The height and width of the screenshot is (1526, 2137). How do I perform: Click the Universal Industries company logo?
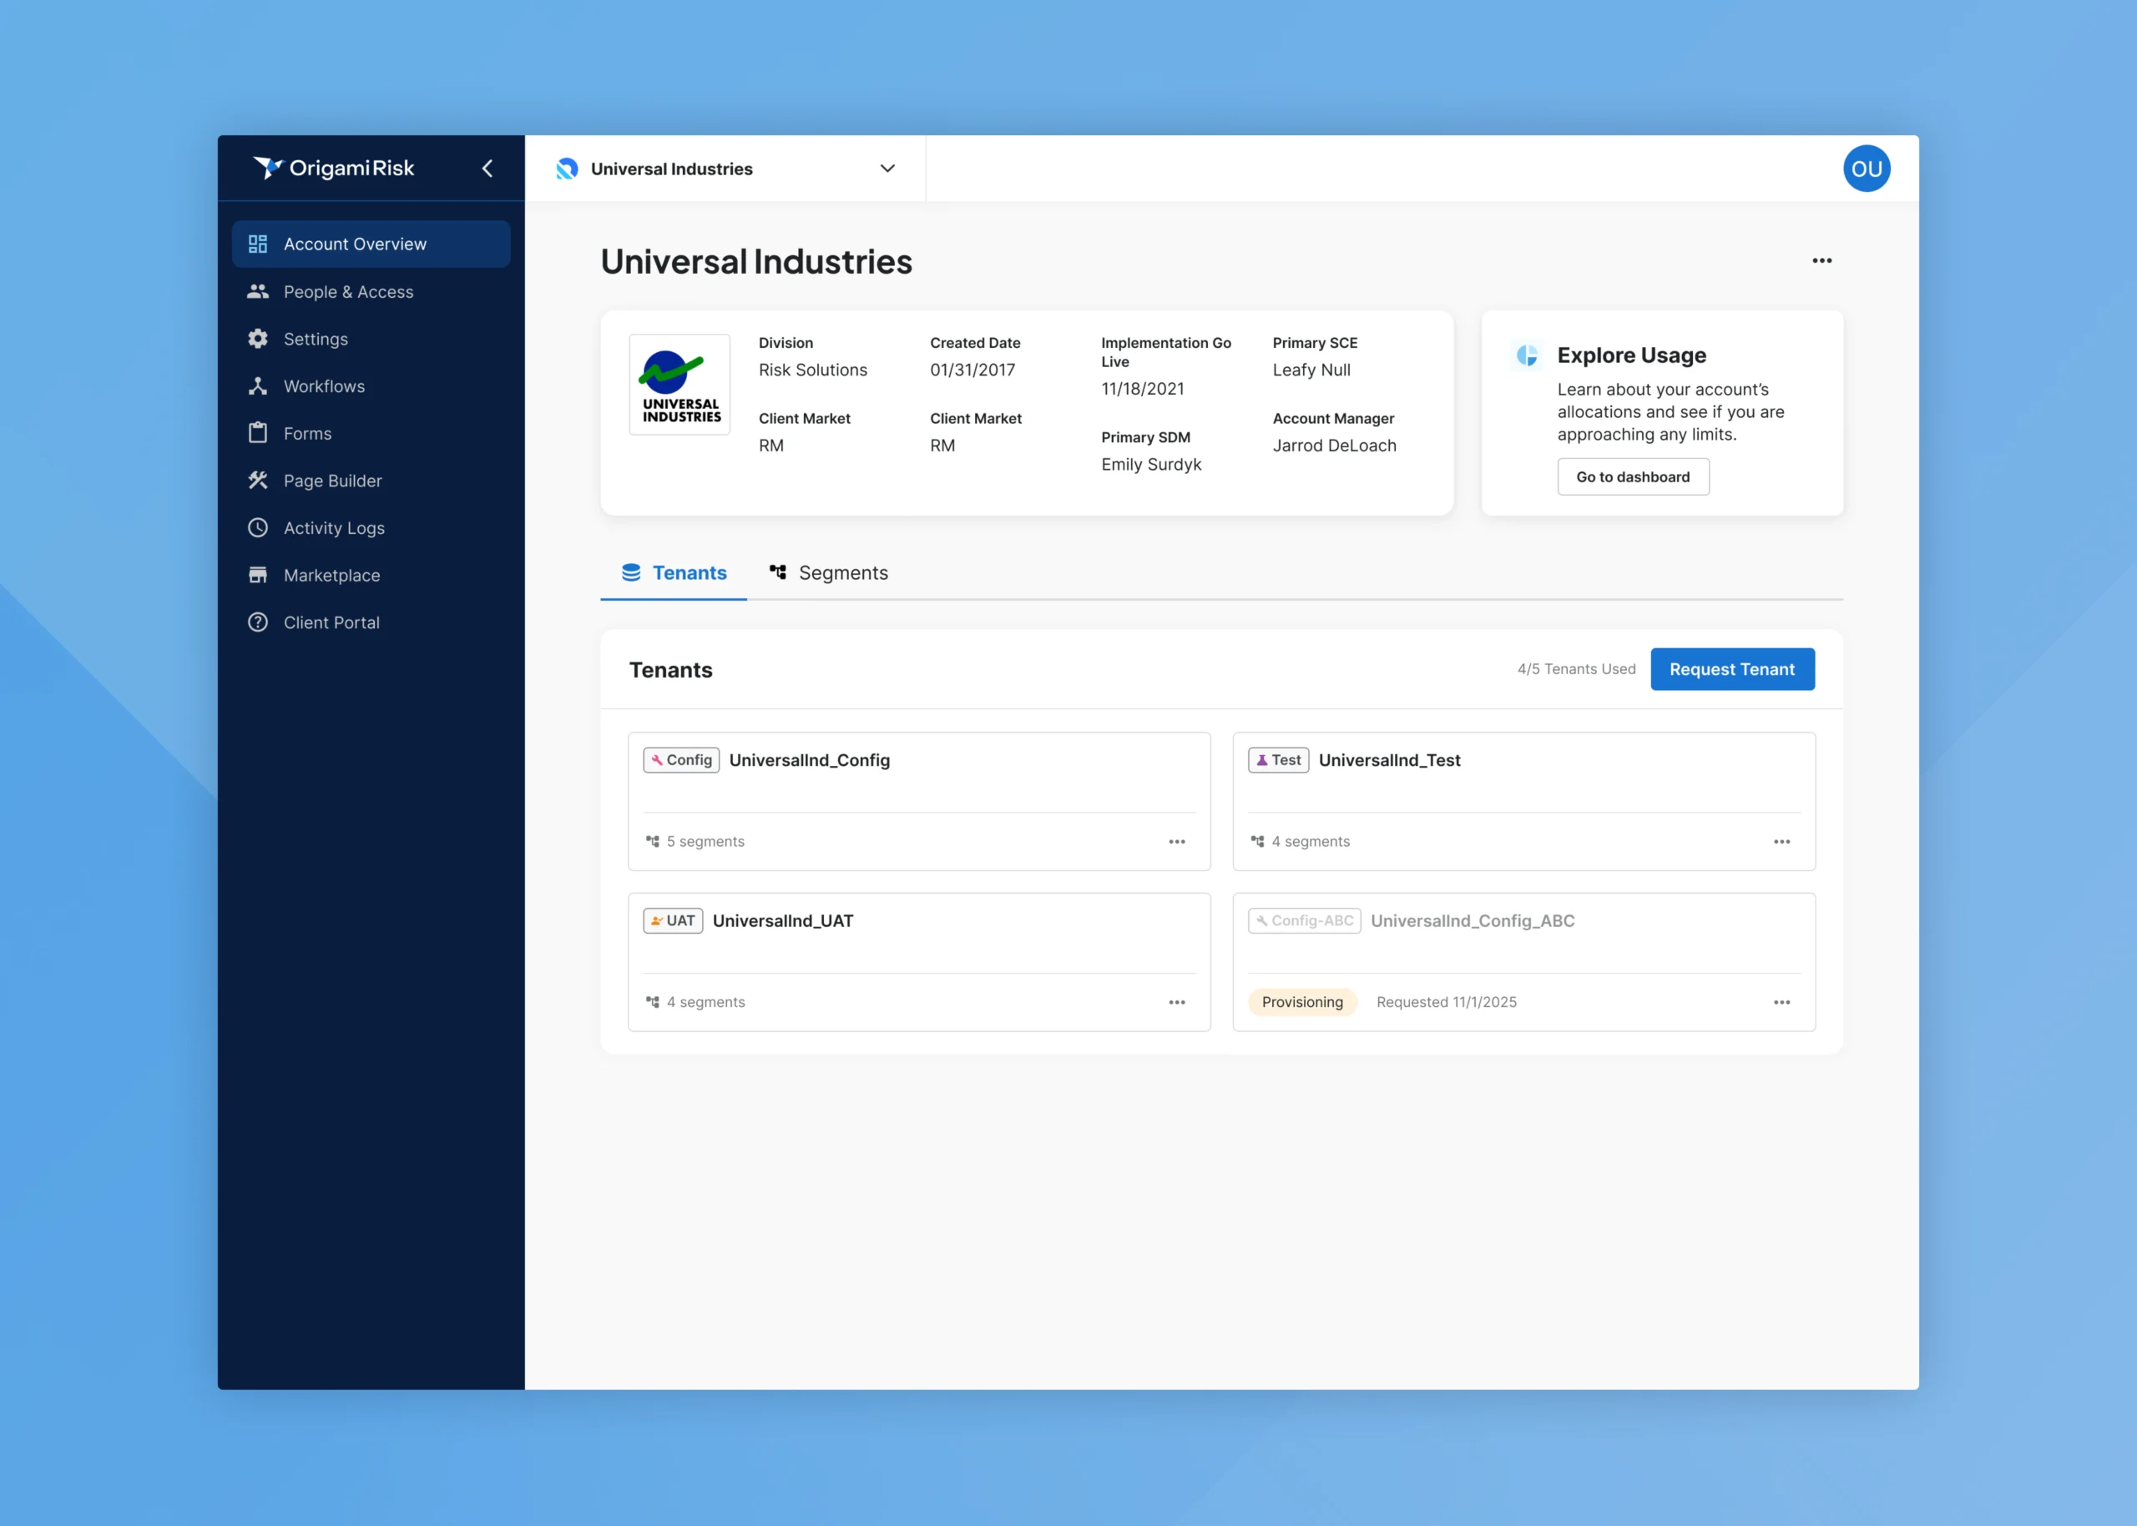pos(679,385)
